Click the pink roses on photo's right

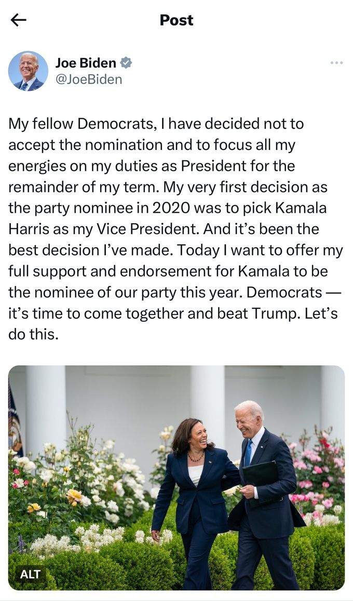(319, 467)
